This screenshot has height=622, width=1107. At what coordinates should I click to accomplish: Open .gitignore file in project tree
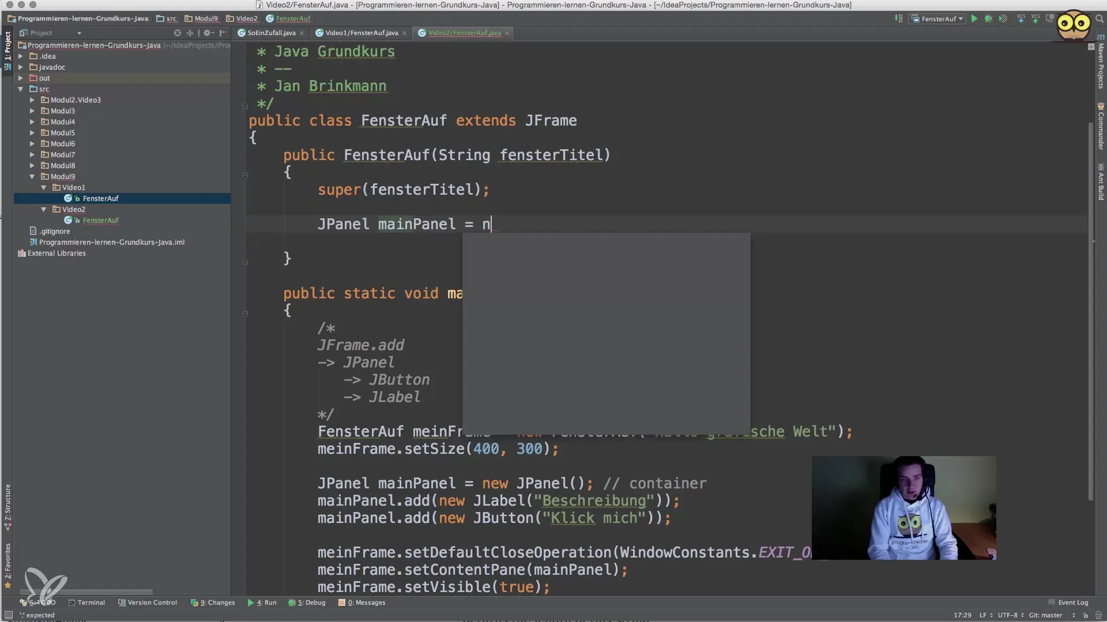(x=54, y=232)
